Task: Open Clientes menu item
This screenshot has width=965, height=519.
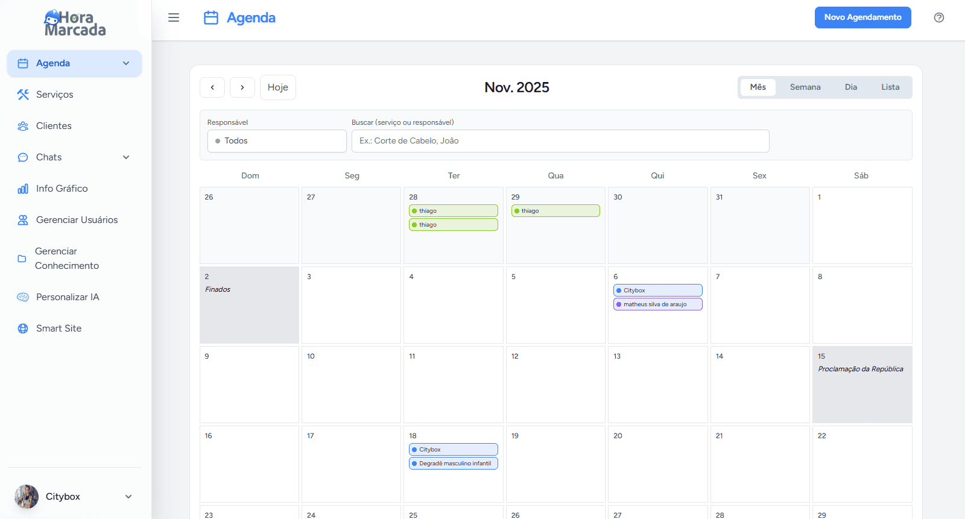Action: [54, 126]
